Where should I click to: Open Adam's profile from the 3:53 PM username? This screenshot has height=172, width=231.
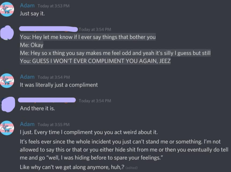[27, 6]
